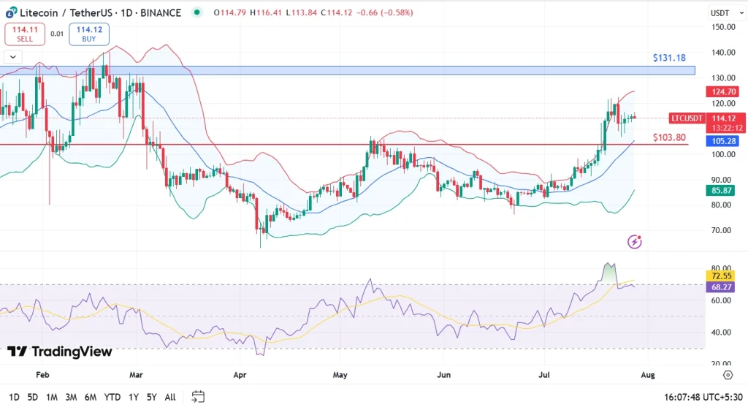Screen dimensions: 748x410
Task: Select the 1D time range
Action: tap(14, 397)
